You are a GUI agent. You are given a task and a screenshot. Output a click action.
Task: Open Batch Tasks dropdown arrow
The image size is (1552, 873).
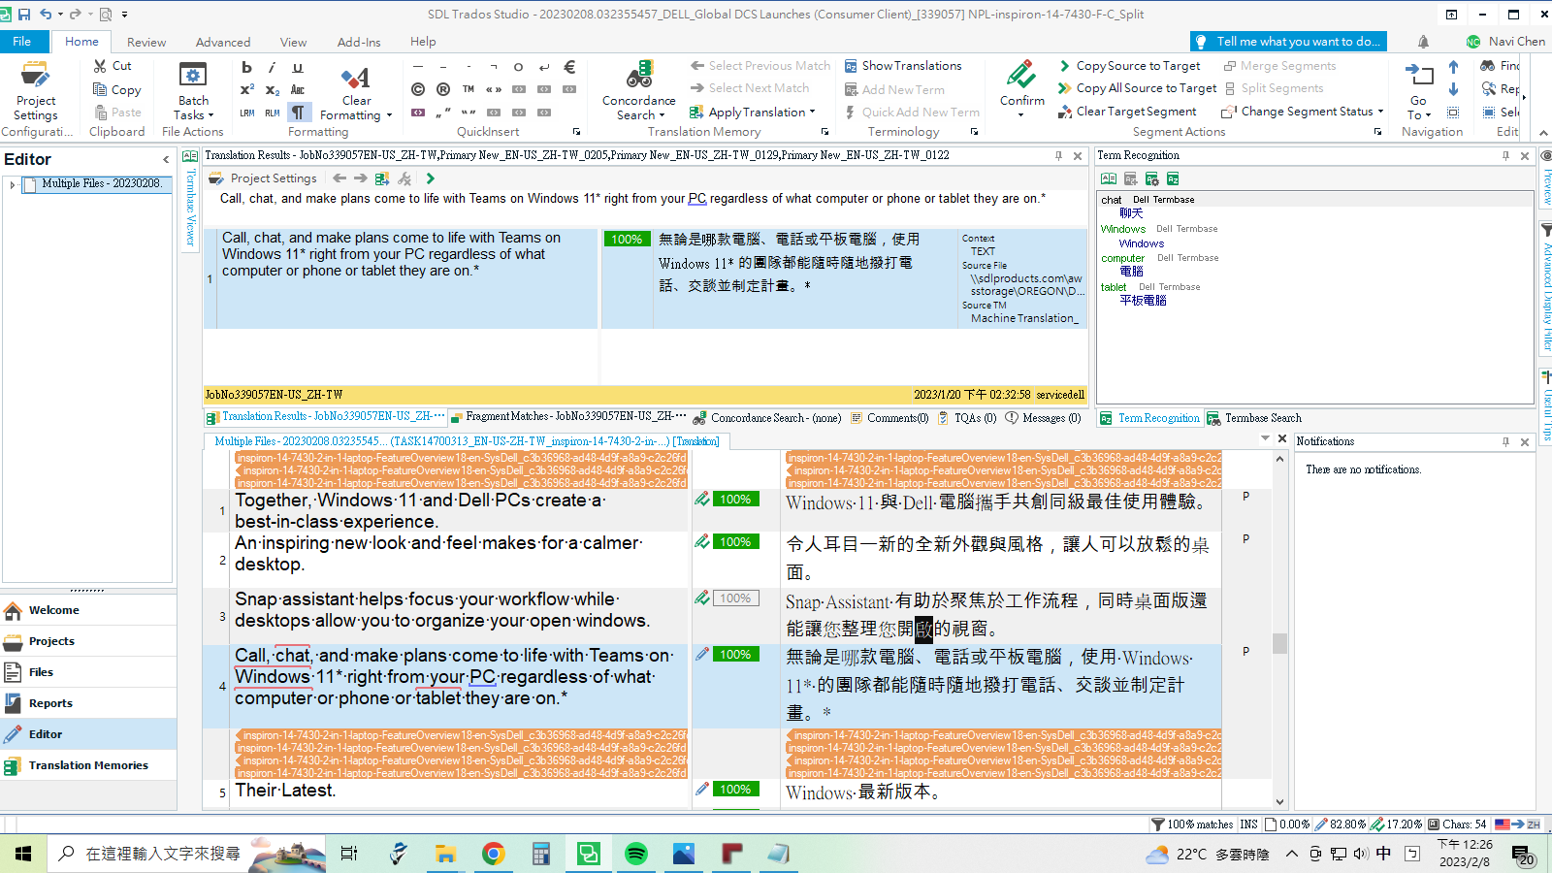(211, 115)
